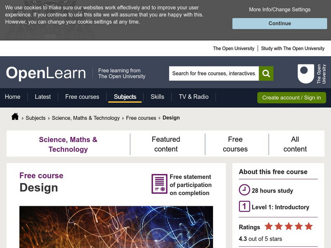Click Continue to accept cookies
Image resolution: width=331 pixels, height=248 pixels.
point(279,24)
